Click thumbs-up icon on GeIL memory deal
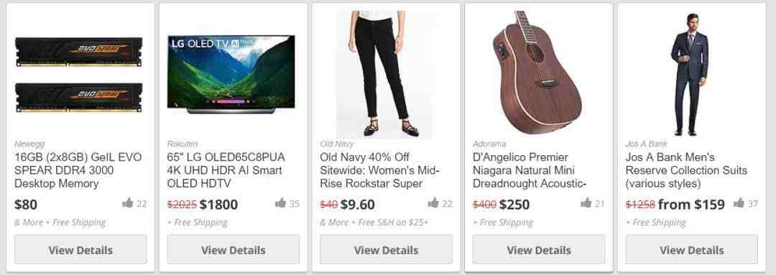The width and height of the screenshot is (776, 275). [x=128, y=202]
